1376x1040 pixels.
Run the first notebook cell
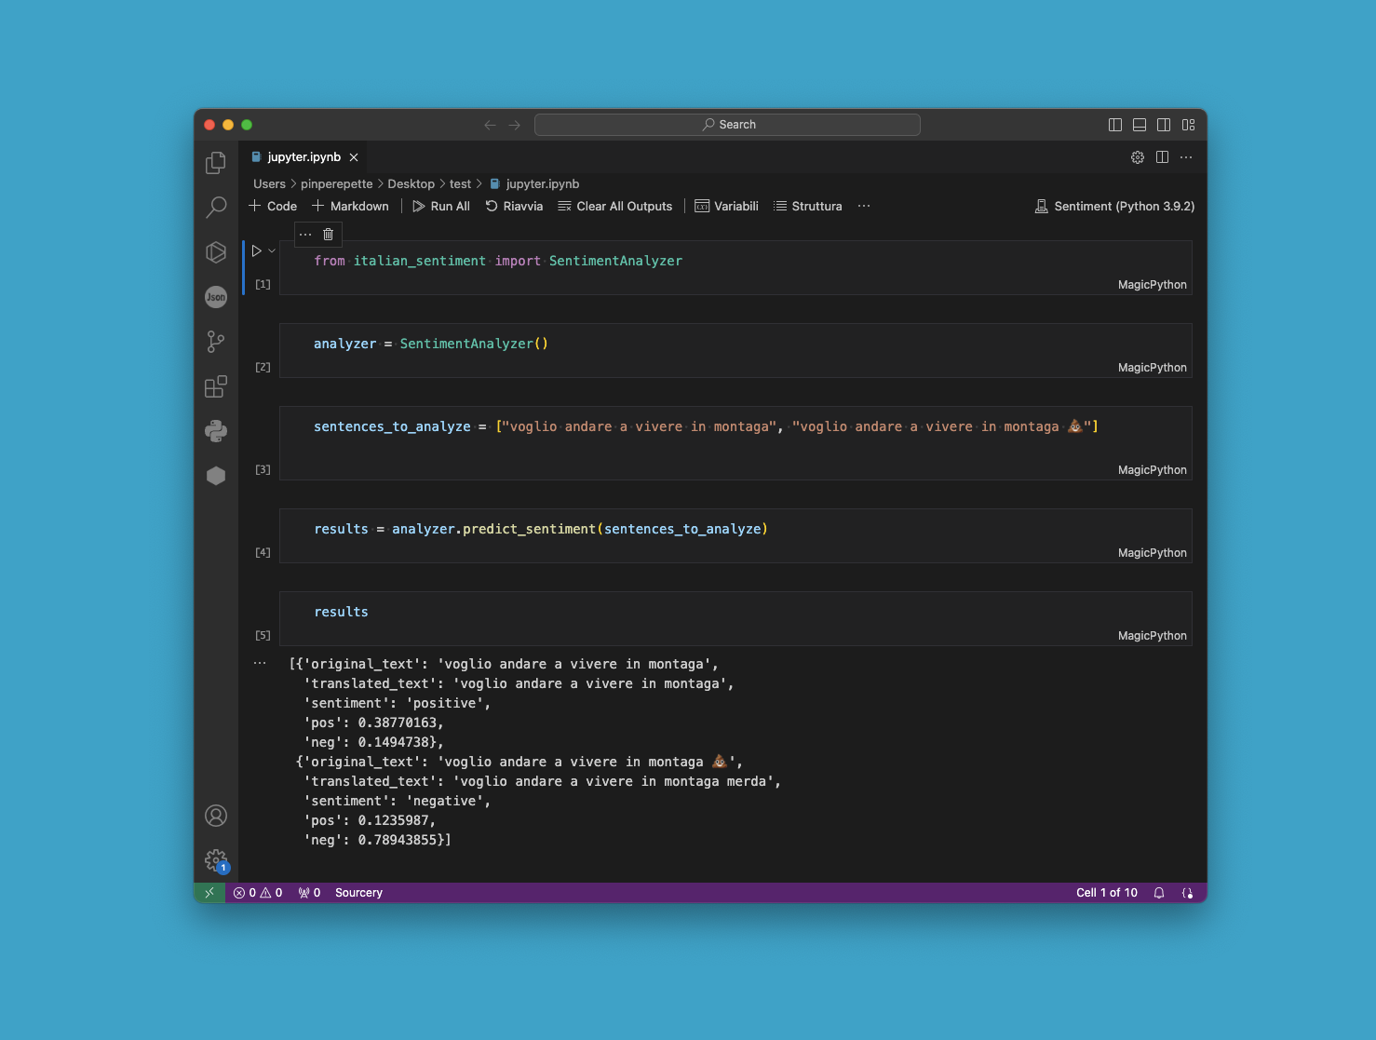(x=257, y=250)
